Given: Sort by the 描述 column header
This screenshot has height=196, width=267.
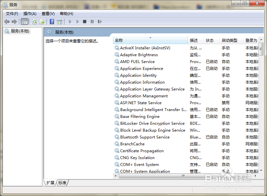Looking at the screenshot, I should [196, 41].
